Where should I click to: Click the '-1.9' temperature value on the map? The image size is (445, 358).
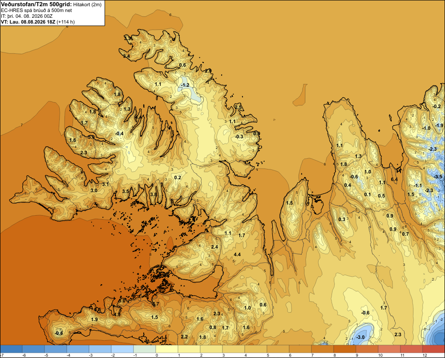pyautogui.click(x=439, y=125)
